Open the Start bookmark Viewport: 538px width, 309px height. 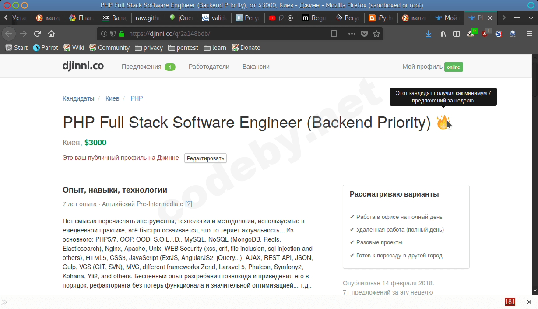16,48
